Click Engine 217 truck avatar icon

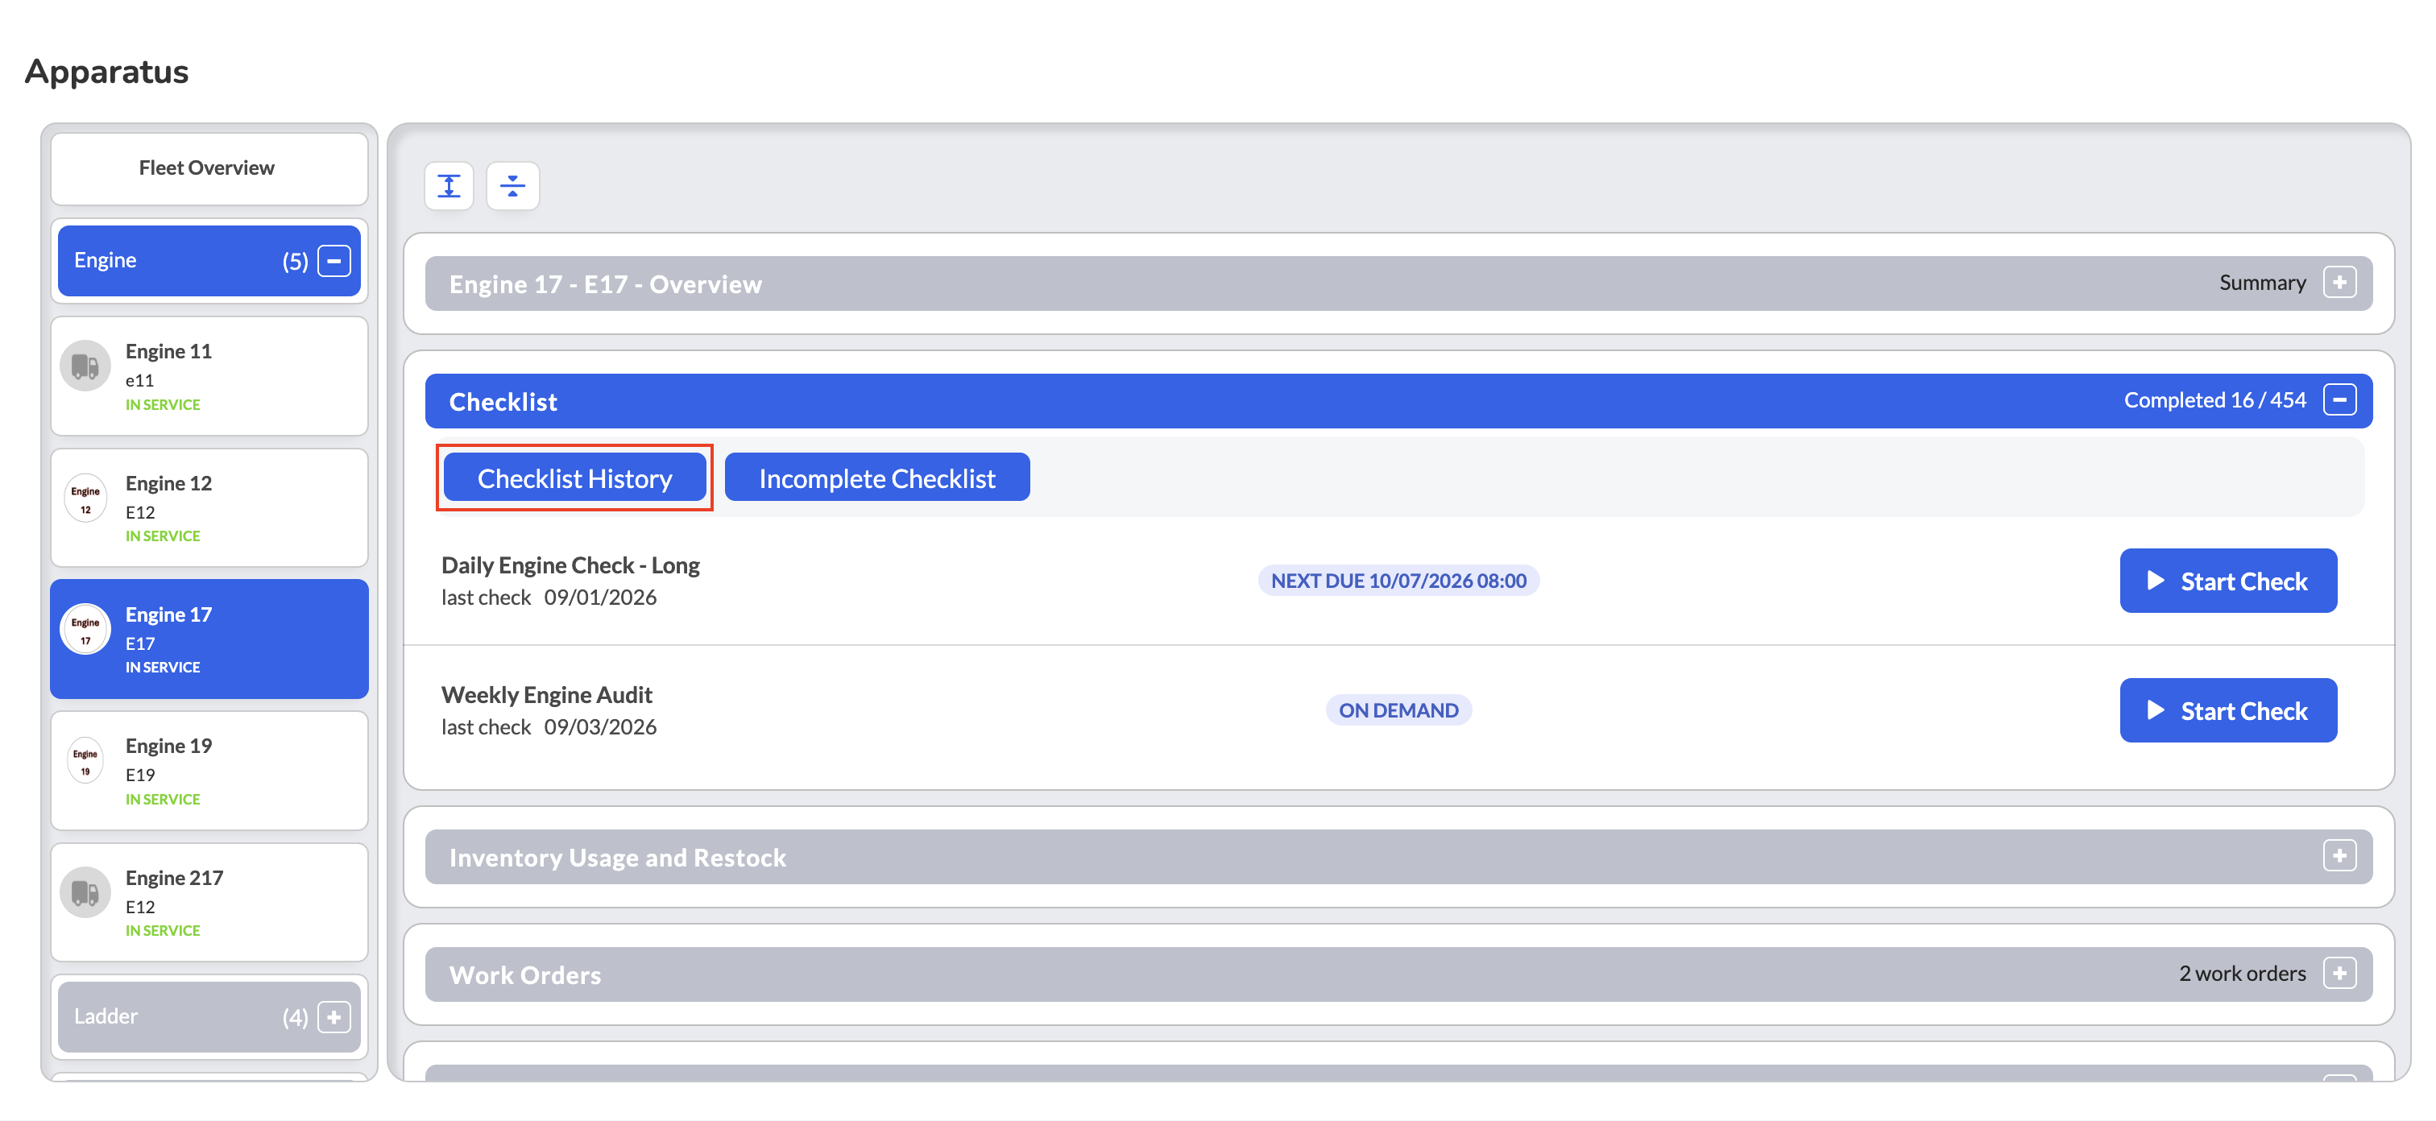pyautogui.click(x=85, y=892)
